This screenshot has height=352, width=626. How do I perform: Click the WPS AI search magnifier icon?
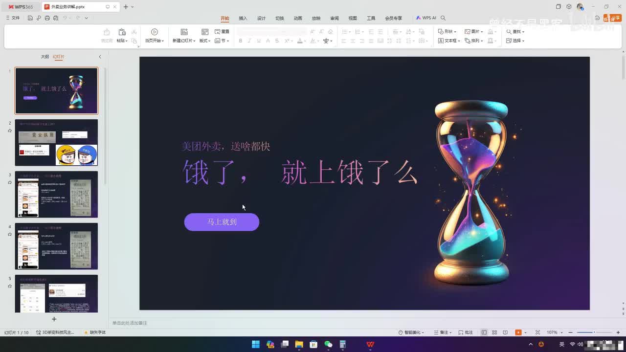[x=443, y=18]
